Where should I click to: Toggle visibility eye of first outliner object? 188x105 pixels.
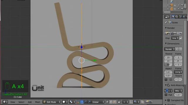pos(175,5)
